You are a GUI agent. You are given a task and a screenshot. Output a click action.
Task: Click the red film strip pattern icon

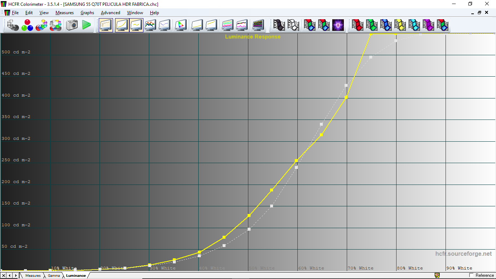tap(358, 25)
